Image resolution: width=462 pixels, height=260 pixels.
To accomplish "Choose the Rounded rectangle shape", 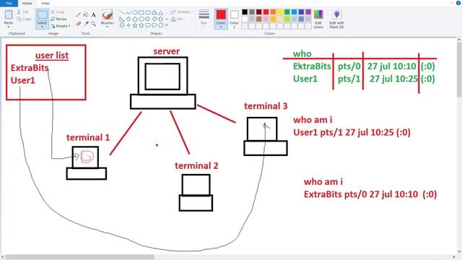I will 148,13.
